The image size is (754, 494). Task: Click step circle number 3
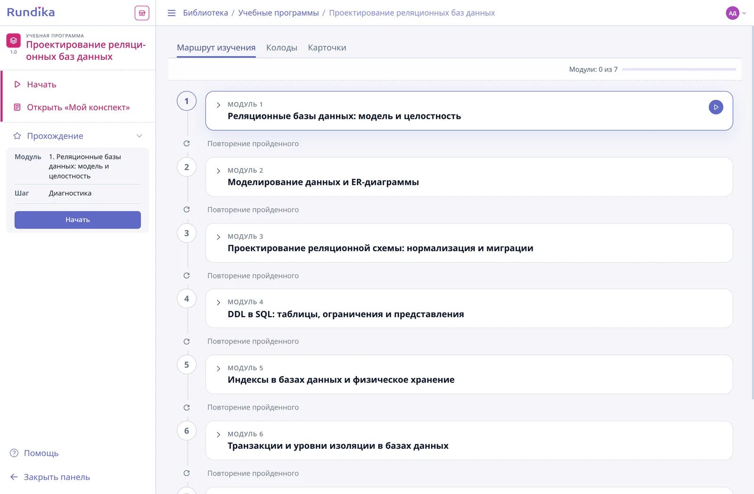click(x=187, y=233)
